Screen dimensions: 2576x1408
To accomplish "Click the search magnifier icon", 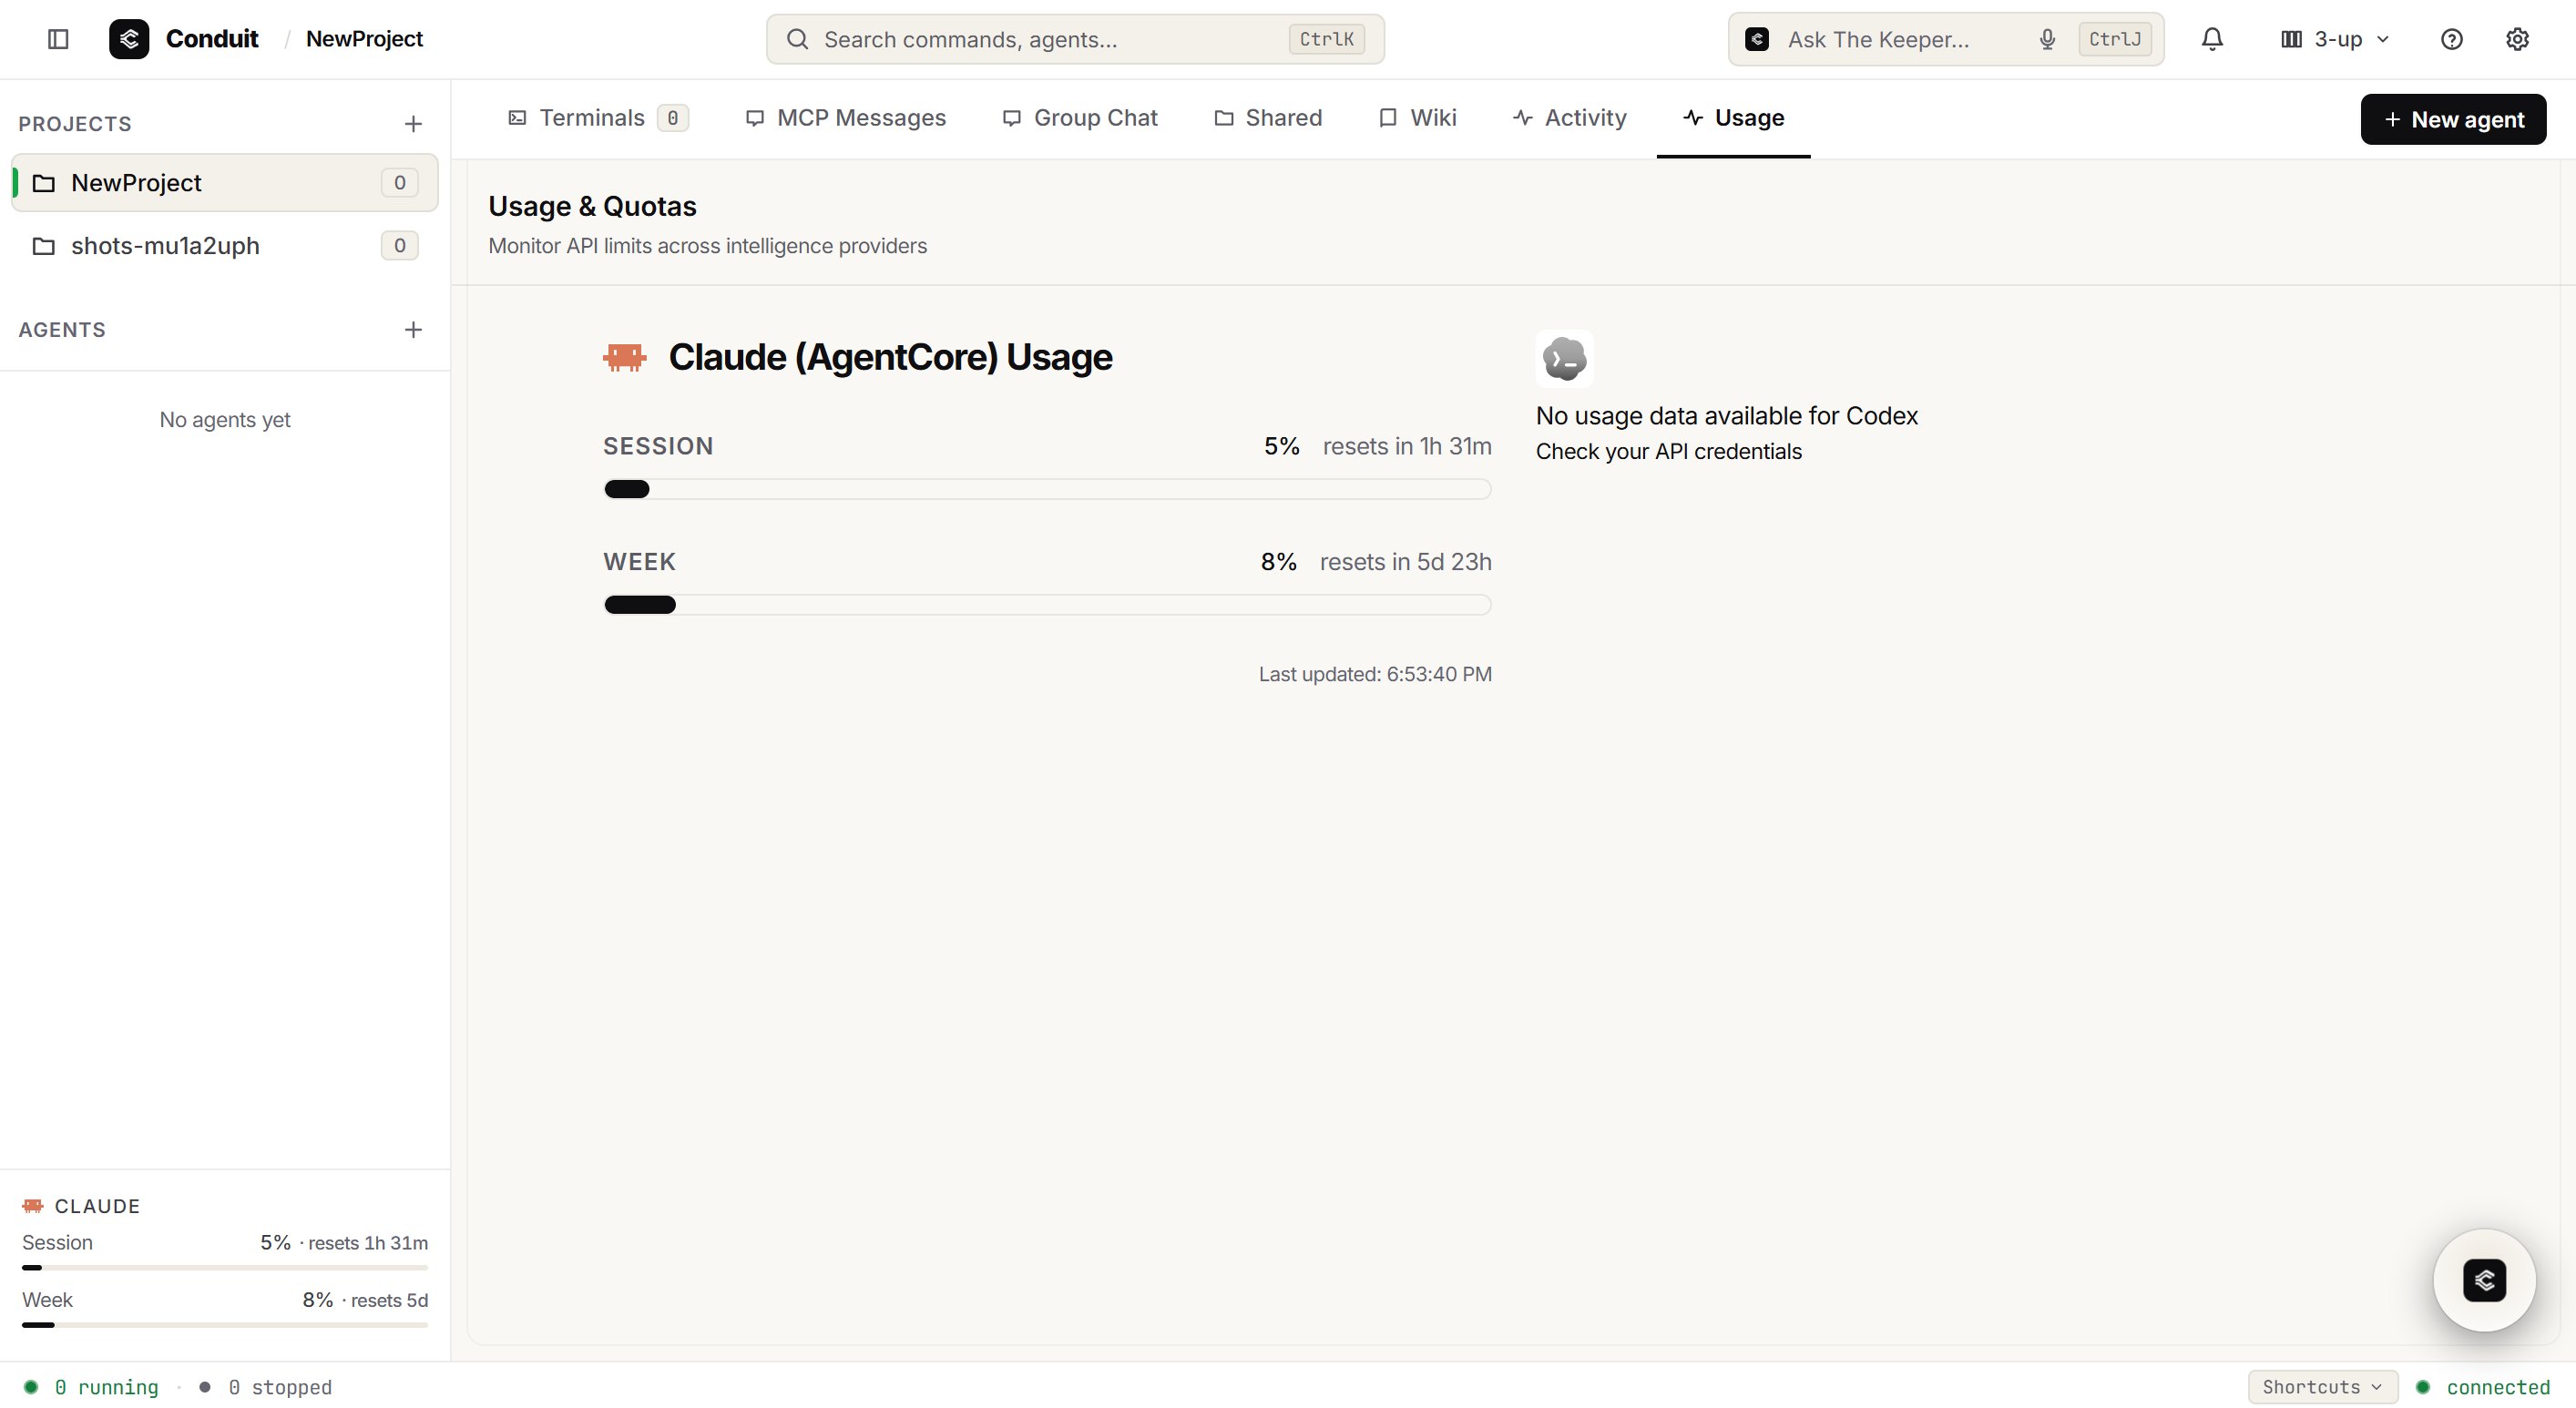I will pyautogui.click(x=797, y=39).
